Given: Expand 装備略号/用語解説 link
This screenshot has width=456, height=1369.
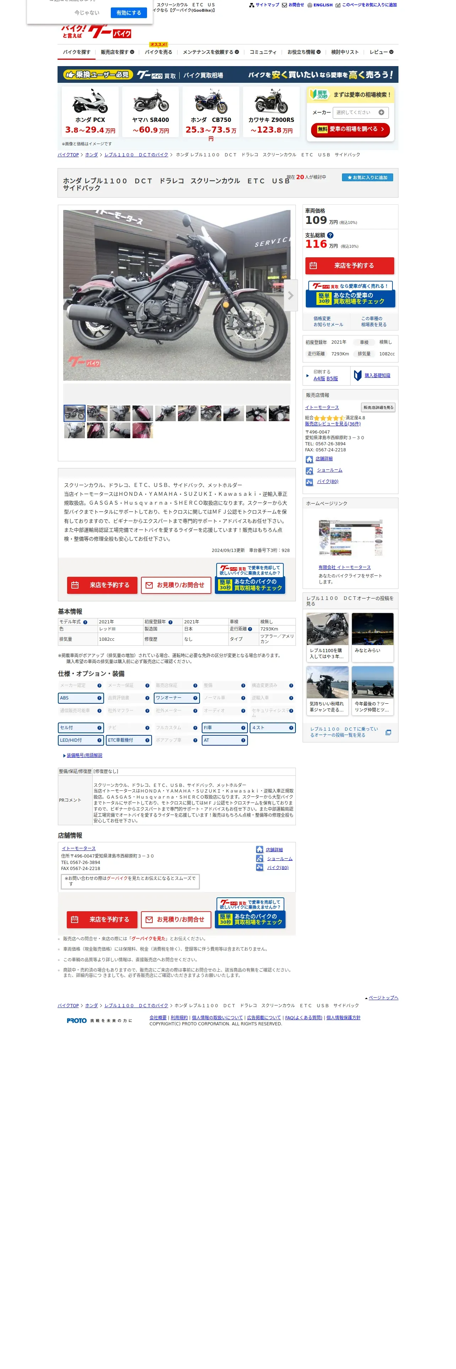Looking at the screenshot, I should coord(84,755).
